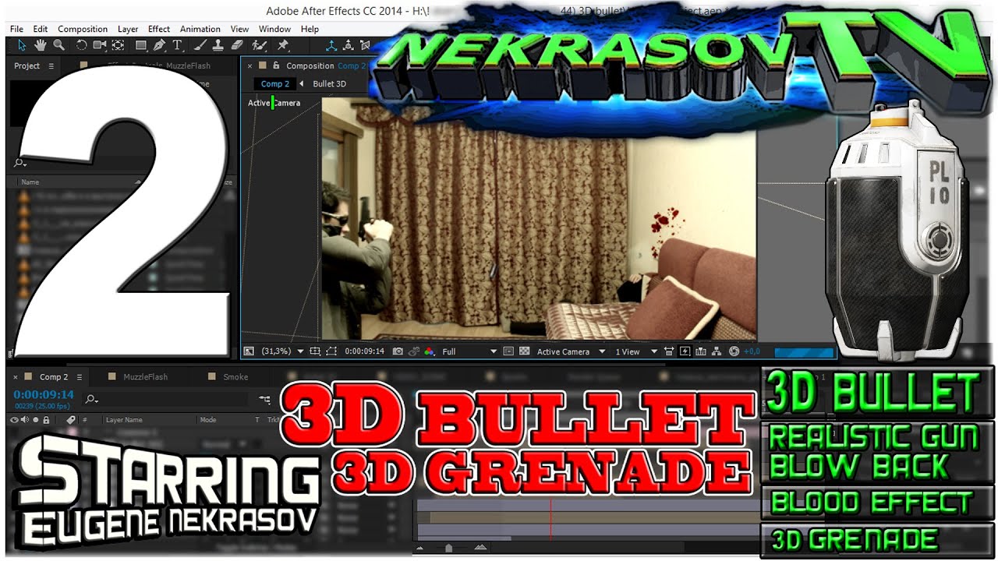Click the label tag column icon

[71, 419]
